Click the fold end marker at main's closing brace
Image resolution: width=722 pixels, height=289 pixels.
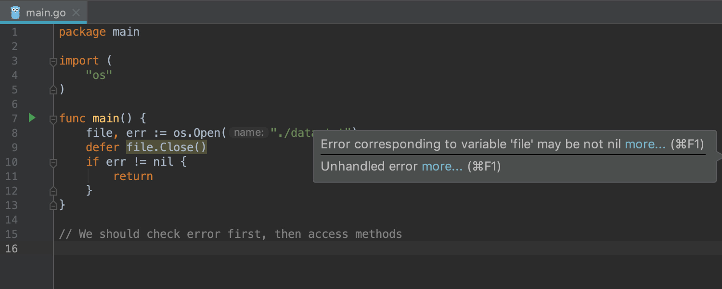pyautogui.click(x=53, y=205)
